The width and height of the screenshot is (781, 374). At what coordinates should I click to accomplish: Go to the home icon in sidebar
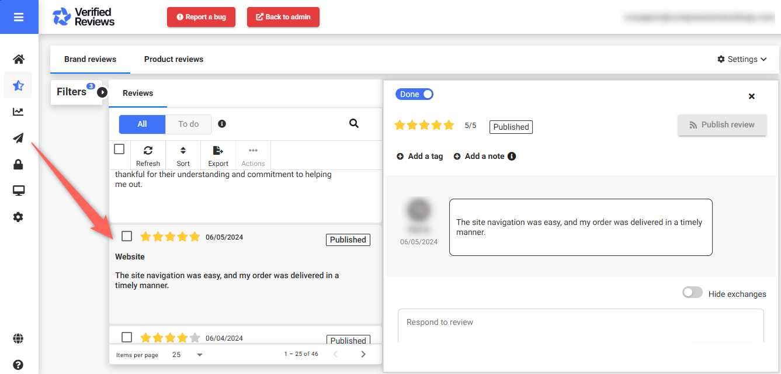pos(19,59)
